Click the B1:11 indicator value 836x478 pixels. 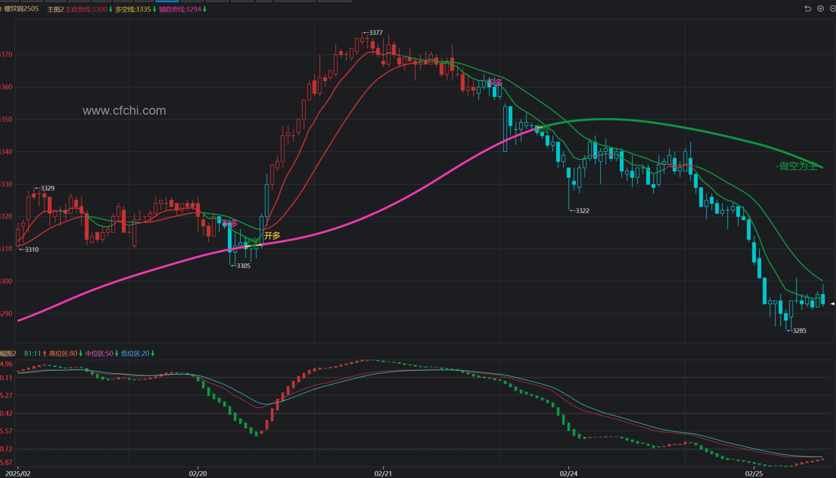pyautogui.click(x=32, y=353)
